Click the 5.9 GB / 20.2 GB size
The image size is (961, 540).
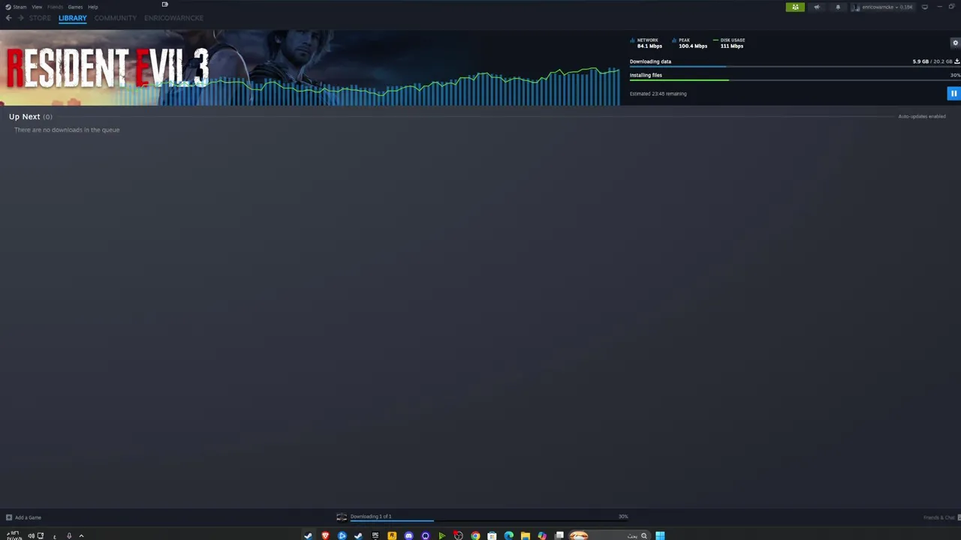coord(932,61)
